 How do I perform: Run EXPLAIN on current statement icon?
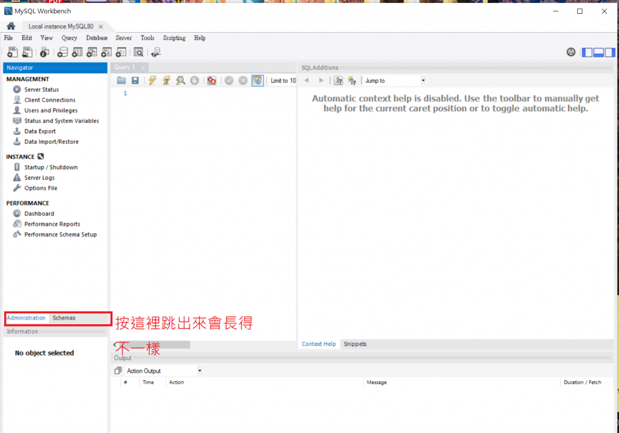coord(180,80)
